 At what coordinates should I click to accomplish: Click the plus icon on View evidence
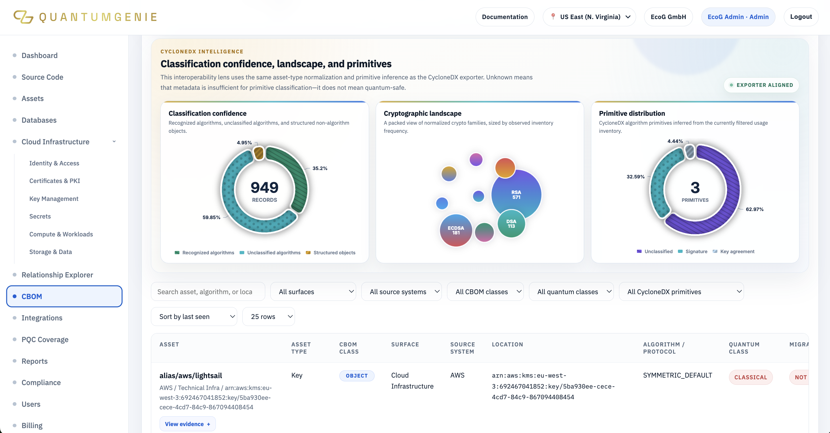click(208, 424)
